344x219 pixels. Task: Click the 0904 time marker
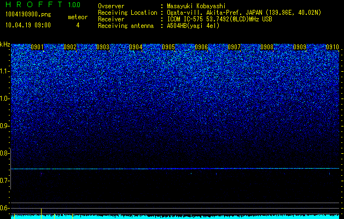[x=136, y=47]
